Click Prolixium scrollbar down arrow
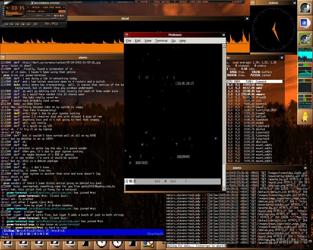 click(x=224, y=189)
